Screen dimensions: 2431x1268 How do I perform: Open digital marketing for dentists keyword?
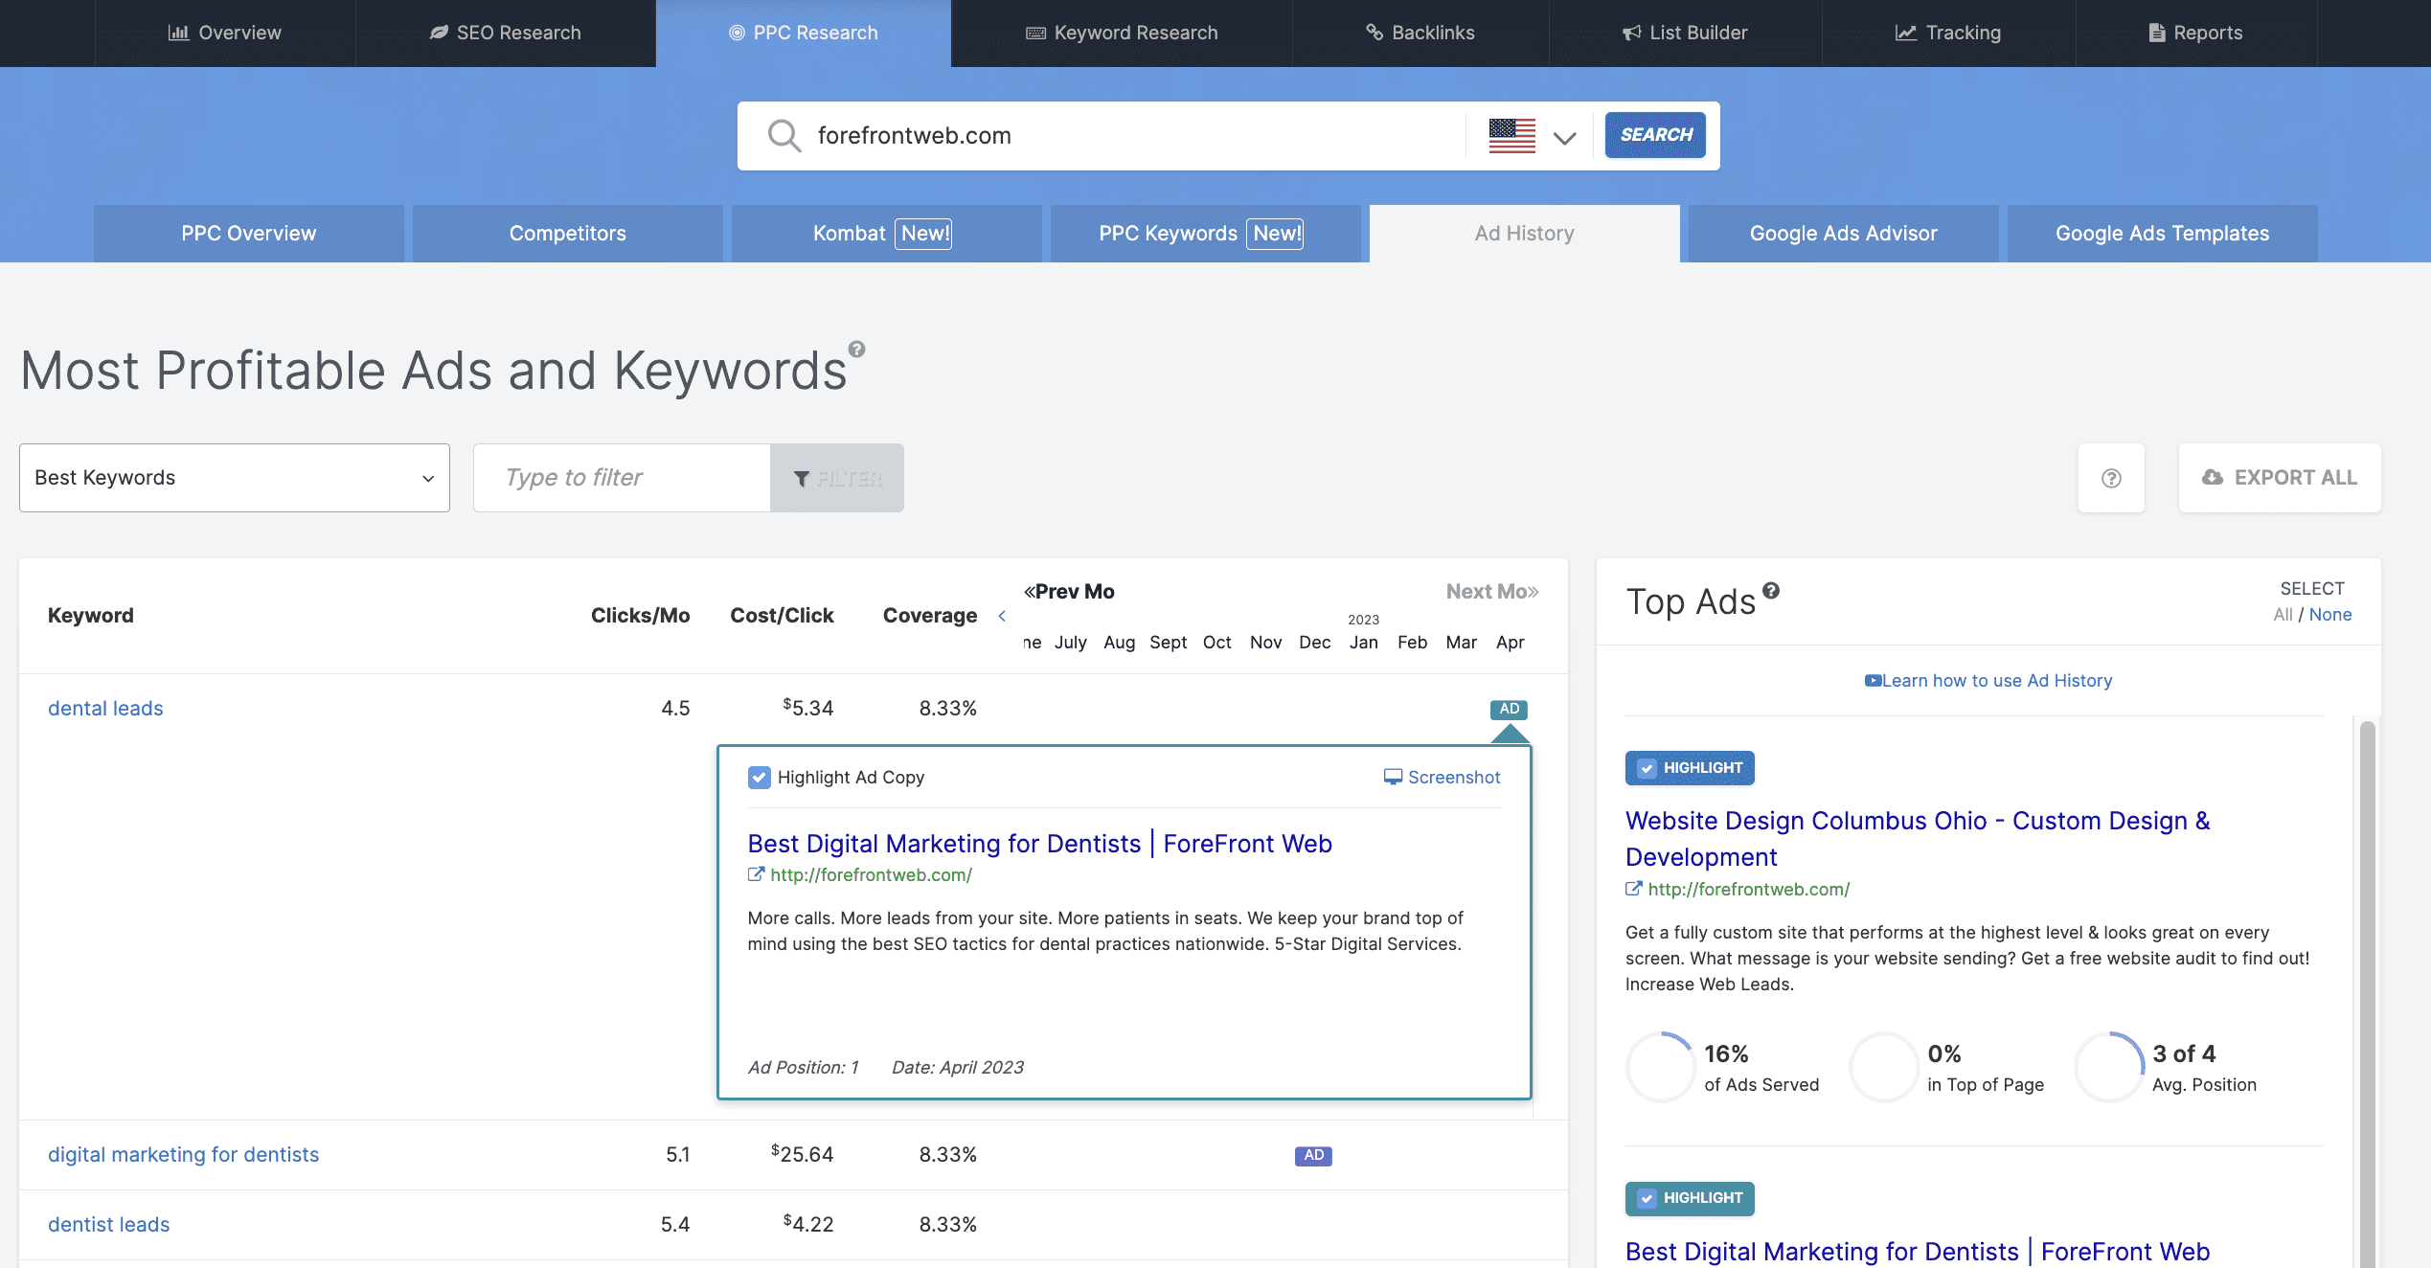click(183, 1155)
